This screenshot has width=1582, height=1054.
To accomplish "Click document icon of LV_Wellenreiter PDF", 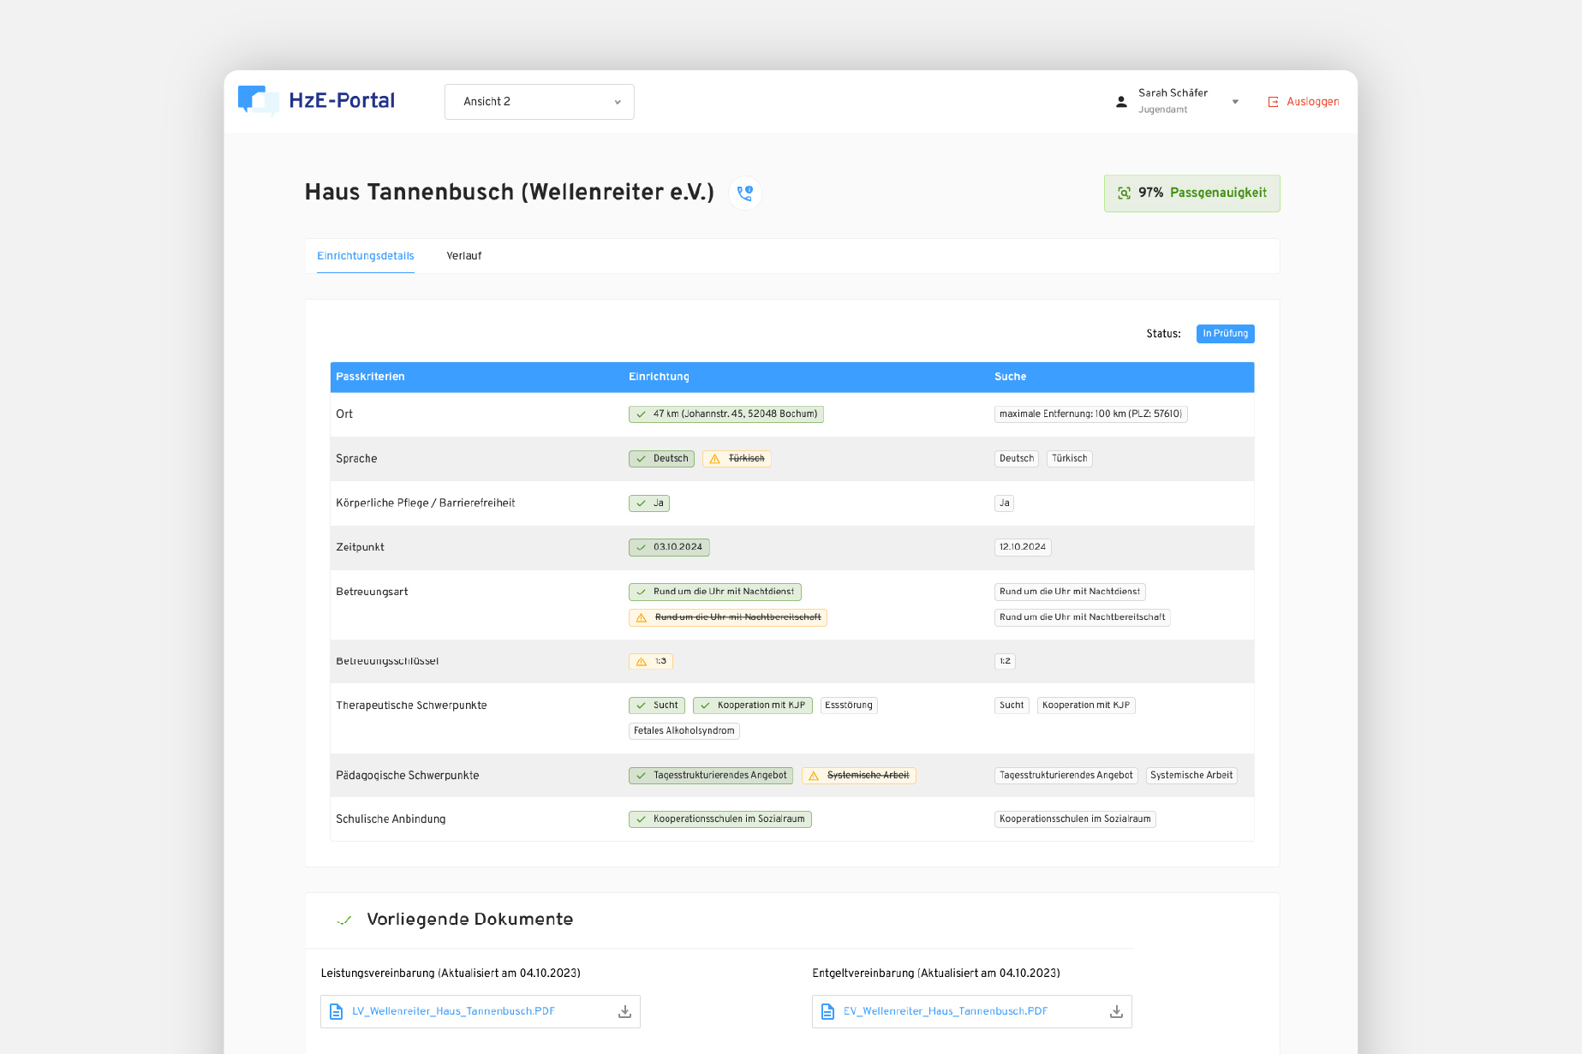I will (337, 1012).
